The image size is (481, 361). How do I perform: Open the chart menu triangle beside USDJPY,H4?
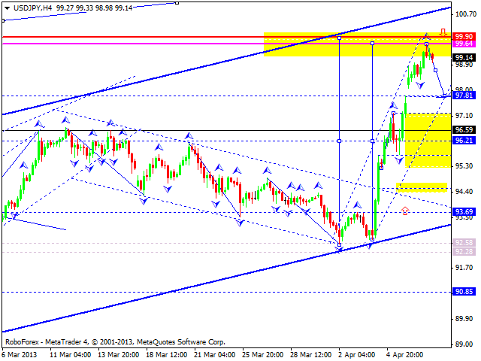coord(7,8)
